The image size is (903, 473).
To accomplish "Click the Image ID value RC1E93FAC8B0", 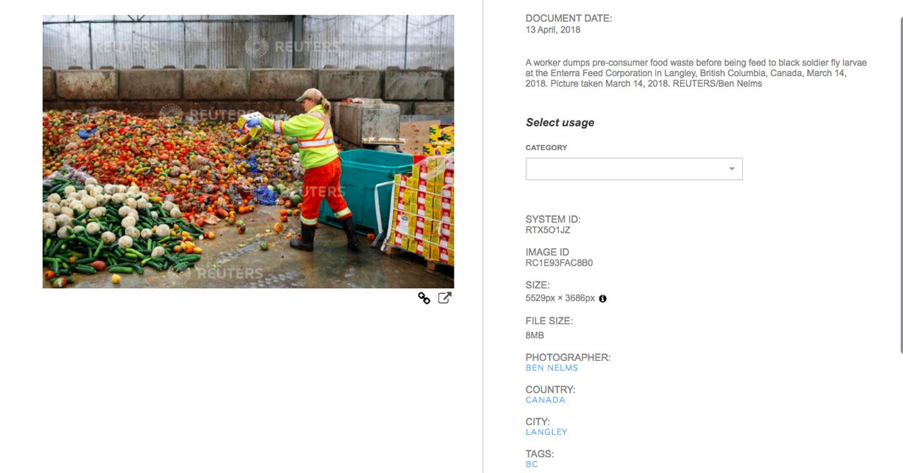I will point(559,263).
